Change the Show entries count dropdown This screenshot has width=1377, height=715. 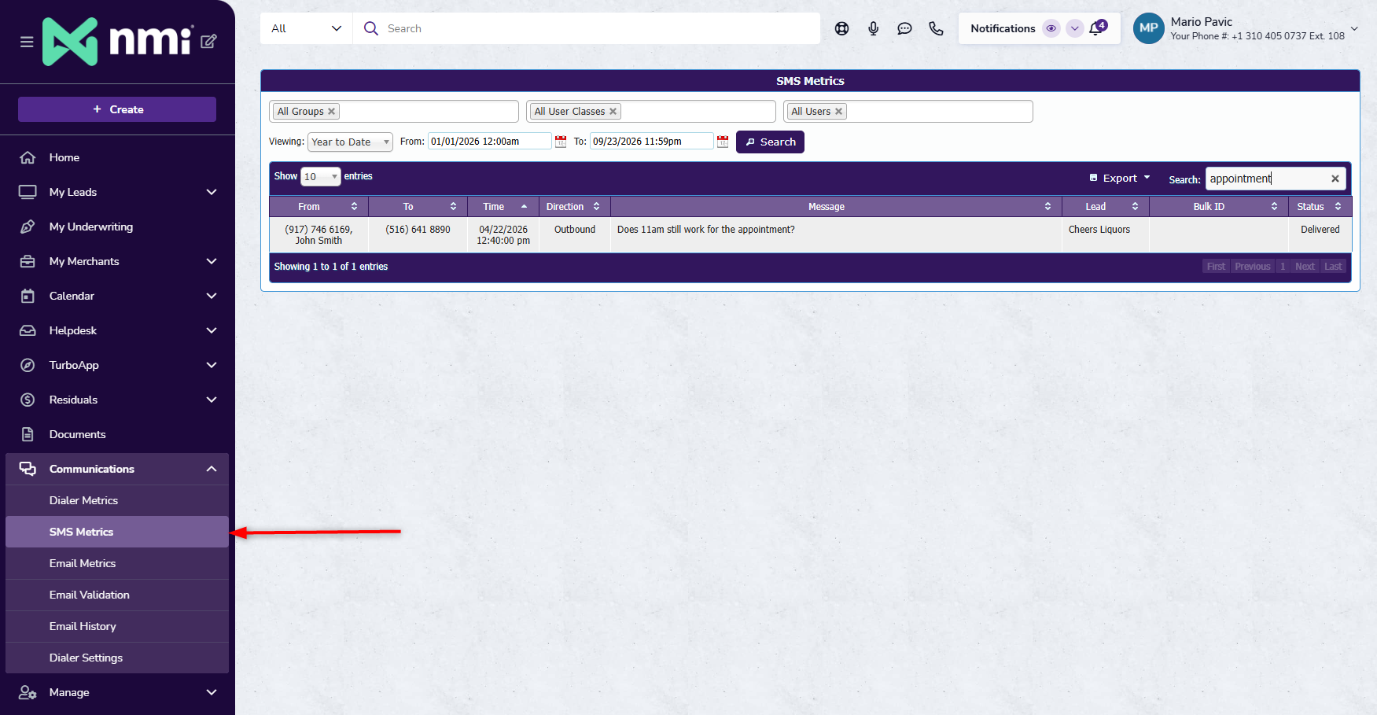pos(320,176)
